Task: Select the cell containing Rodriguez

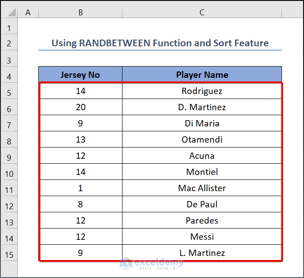Action: (202, 91)
